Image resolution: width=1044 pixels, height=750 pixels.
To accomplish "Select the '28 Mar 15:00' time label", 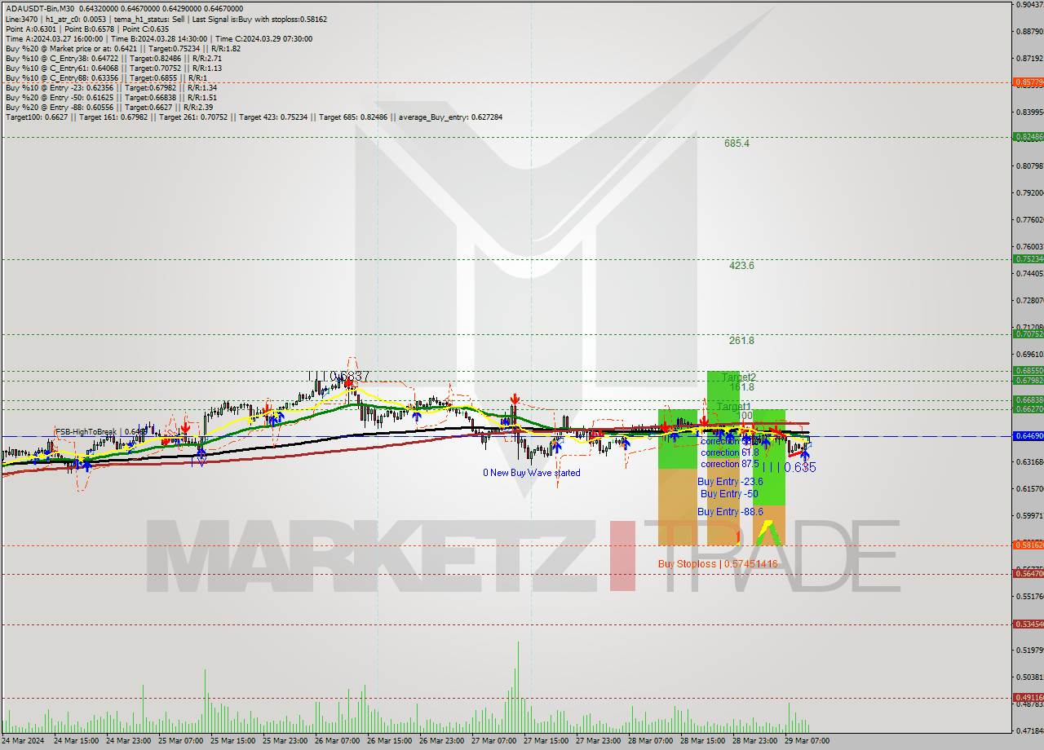I will [702, 741].
